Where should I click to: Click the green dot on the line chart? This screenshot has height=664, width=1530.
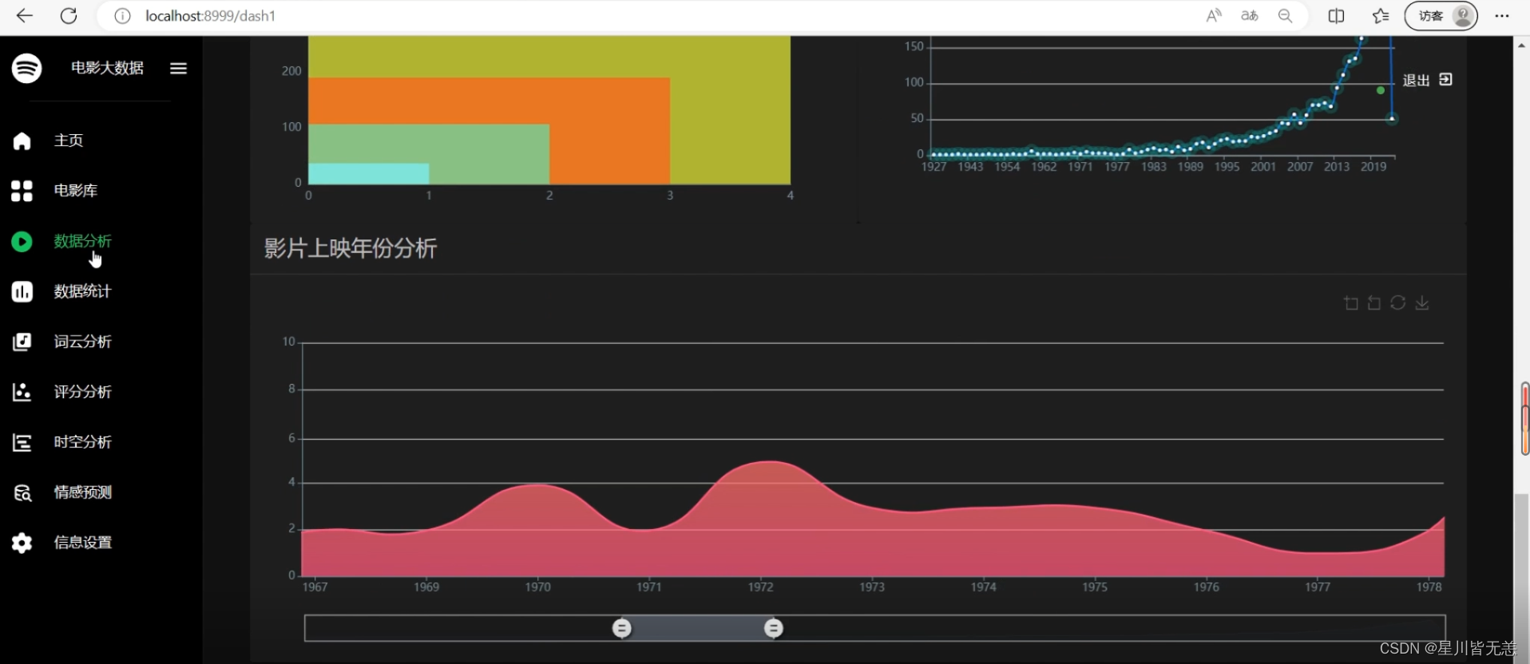click(x=1381, y=90)
